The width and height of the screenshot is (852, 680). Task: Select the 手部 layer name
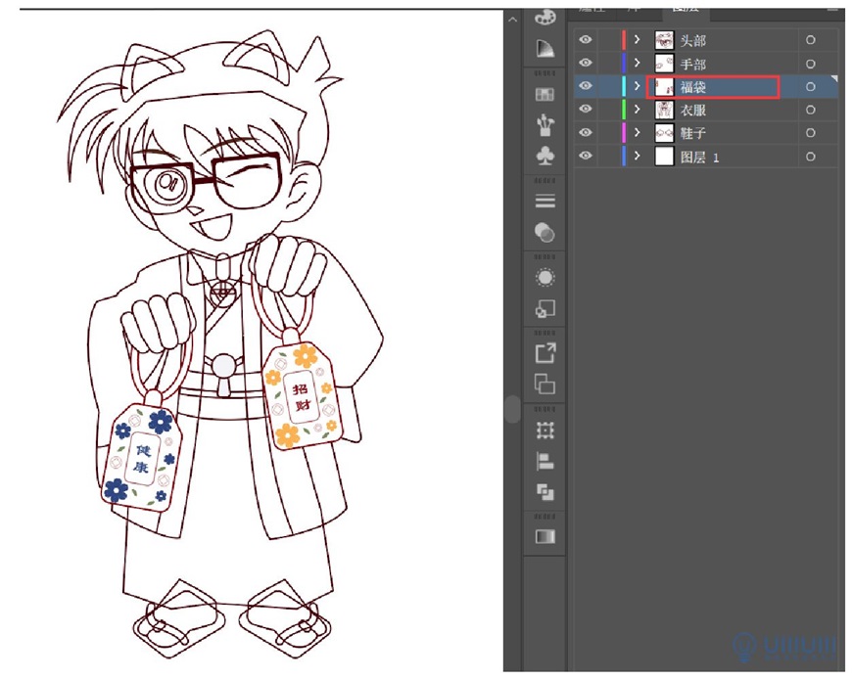coord(692,64)
